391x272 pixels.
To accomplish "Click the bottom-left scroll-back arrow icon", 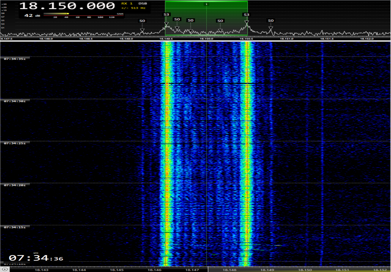I will [5, 269].
